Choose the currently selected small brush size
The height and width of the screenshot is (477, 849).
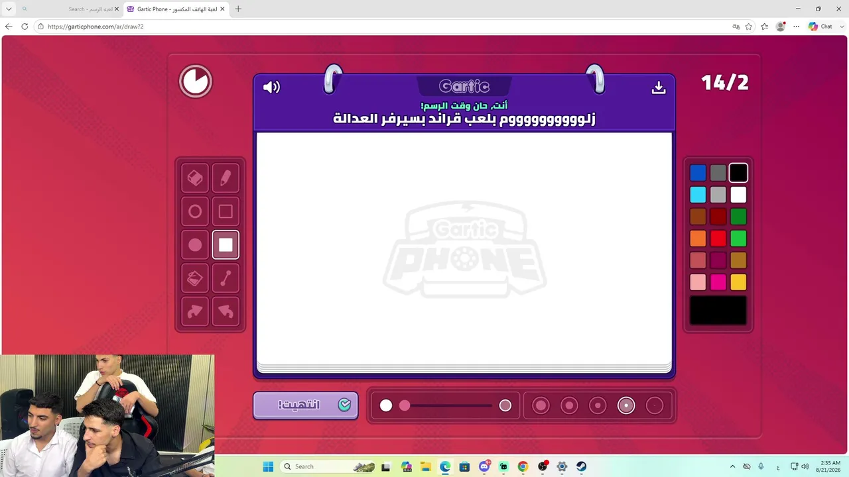pyautogui.click(x=626, y=405)
